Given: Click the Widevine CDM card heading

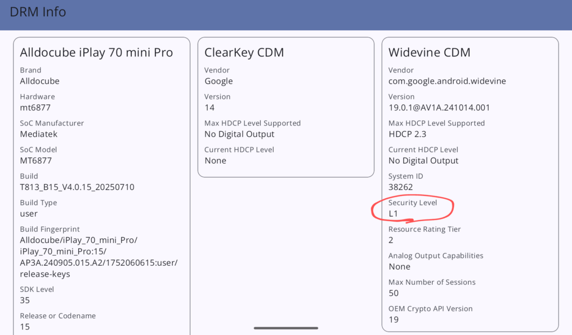Looking at the screenshot, I should 430,52.
